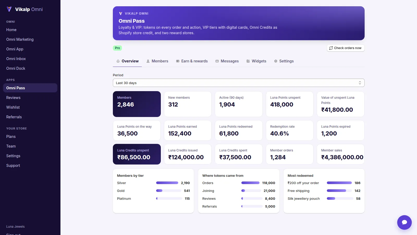Open the Period dropdown showing Last 30 days

(238, 83)
